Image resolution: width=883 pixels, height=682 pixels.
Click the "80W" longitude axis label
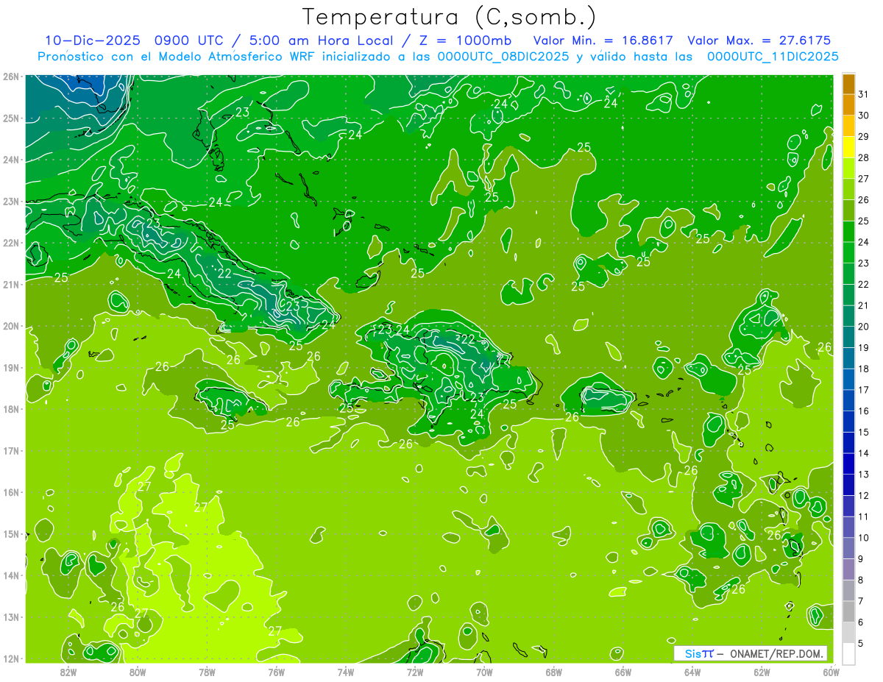coord(138,672)
